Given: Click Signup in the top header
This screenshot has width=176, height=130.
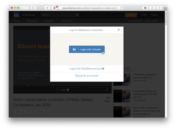Looking at the screenshot, I should (154, 15).
